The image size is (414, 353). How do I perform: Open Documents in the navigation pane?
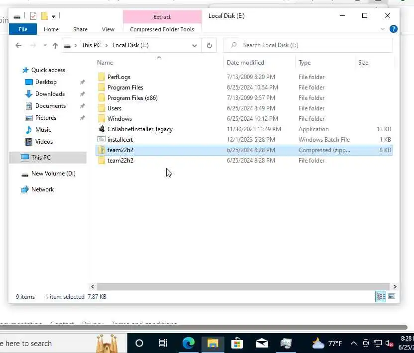(x=50, y=105)
